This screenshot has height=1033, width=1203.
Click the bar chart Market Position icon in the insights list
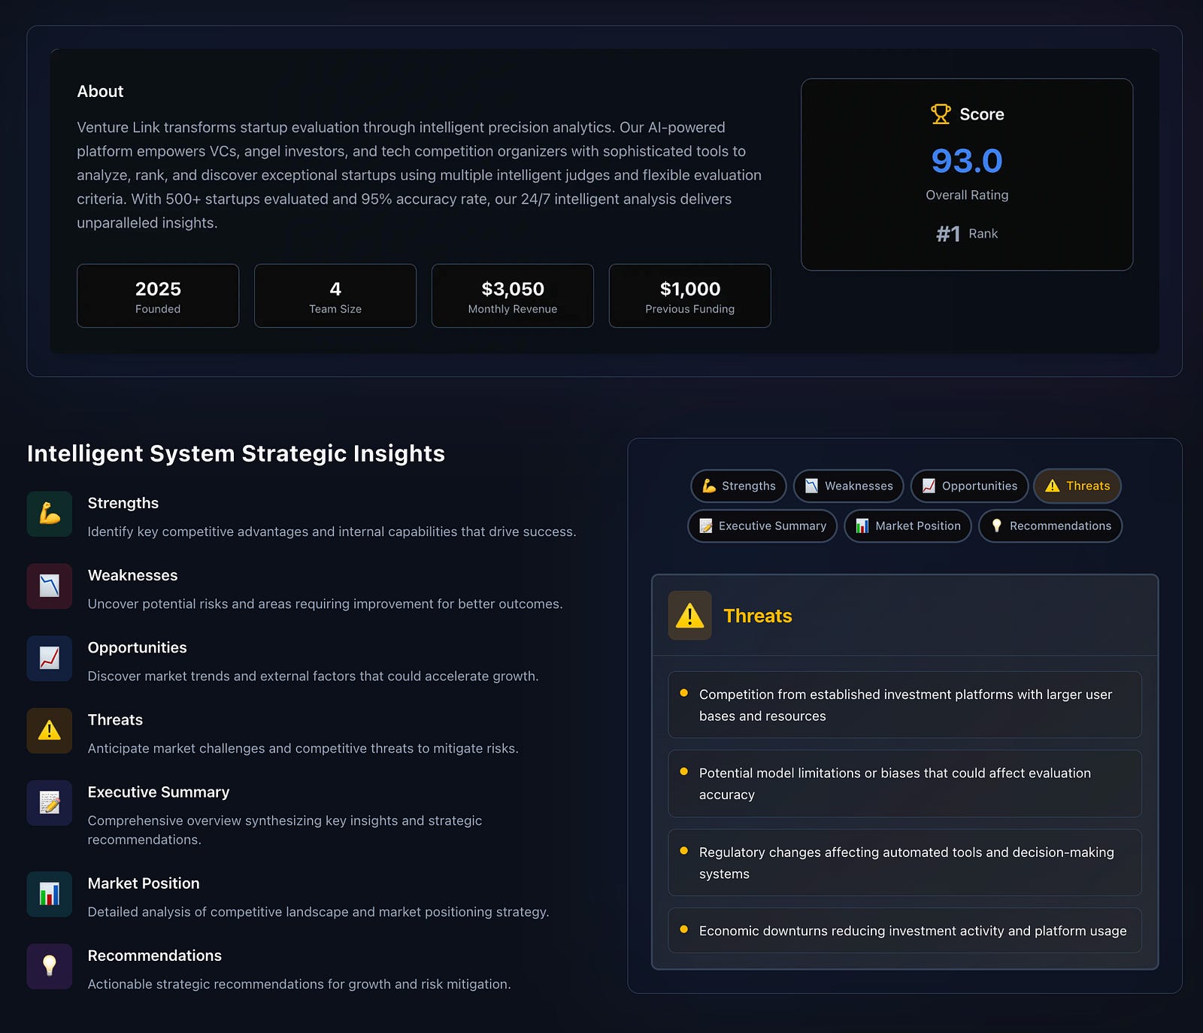point(50,894)
